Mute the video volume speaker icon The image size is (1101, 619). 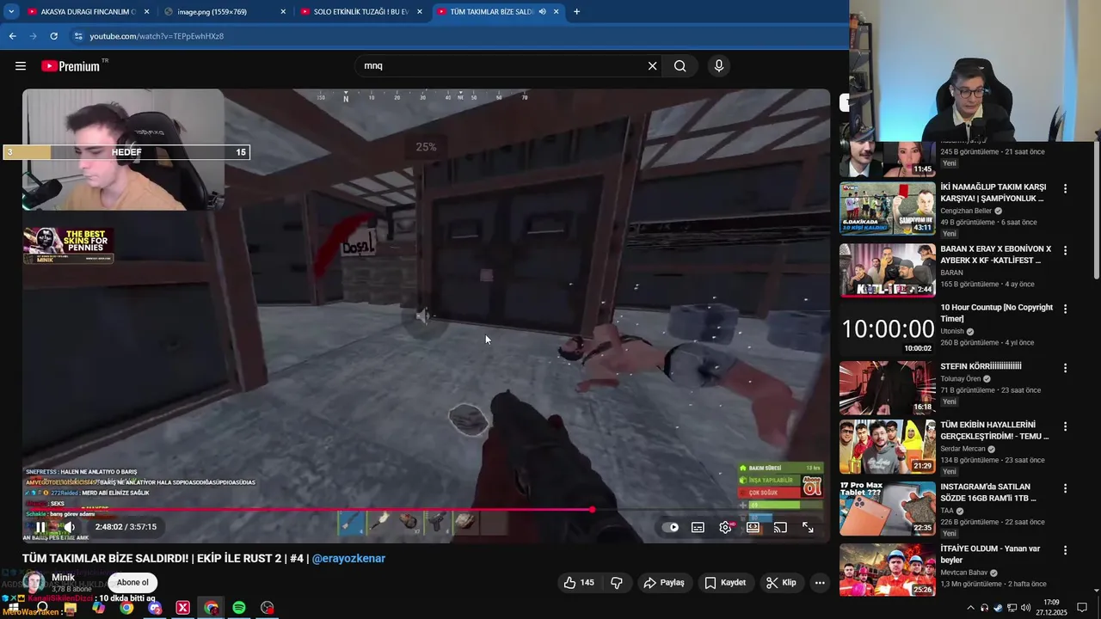(70, 527)
